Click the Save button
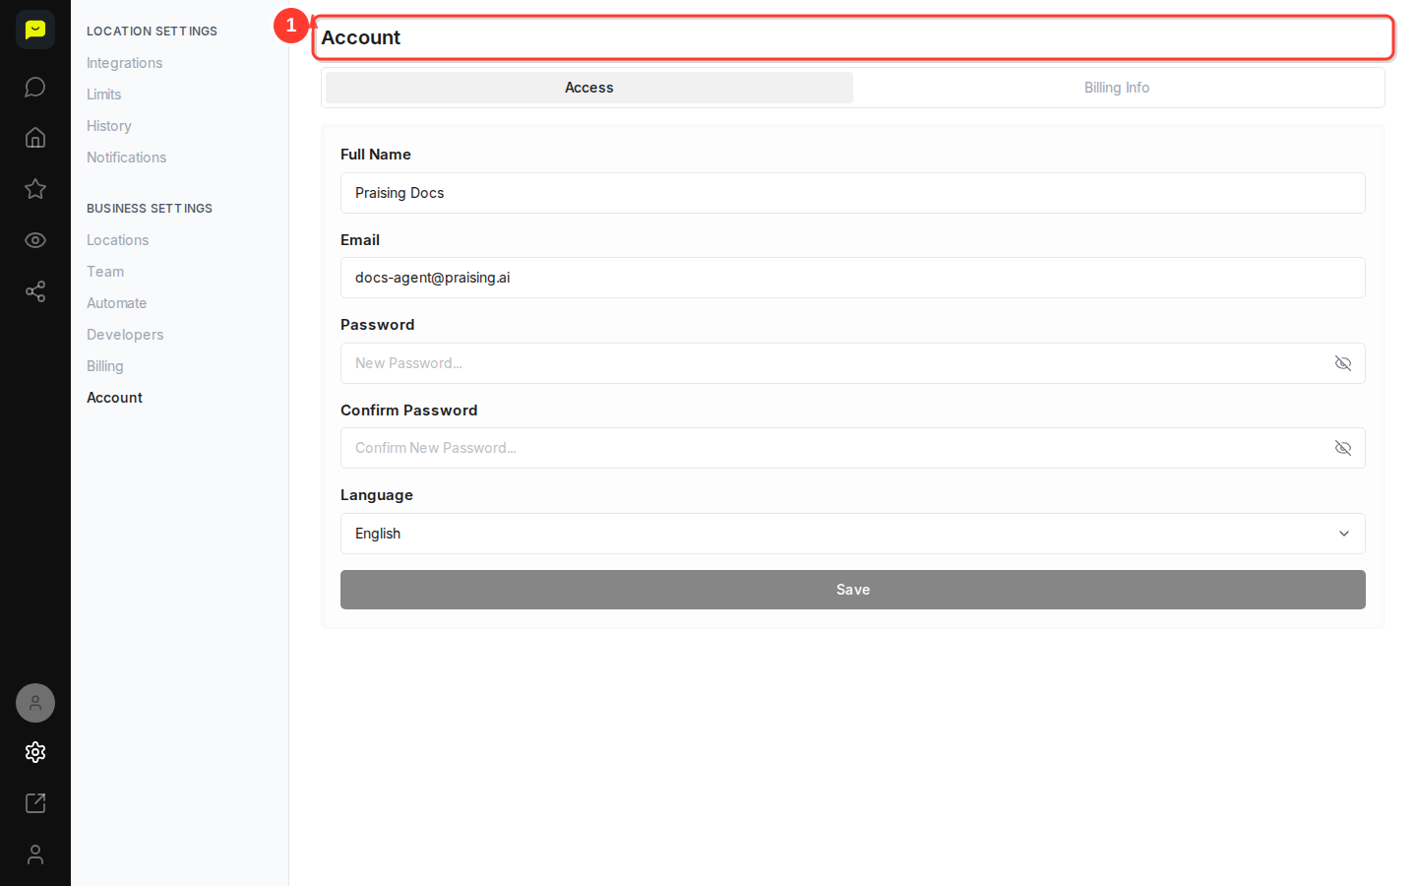1417x886 pixels. pyautogui.click(x=853, y=590)
